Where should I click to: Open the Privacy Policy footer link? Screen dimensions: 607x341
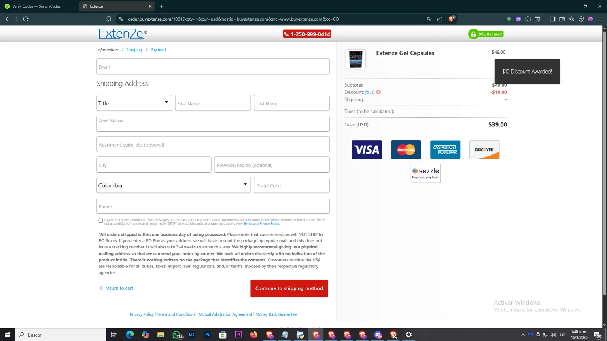point(142,314)
